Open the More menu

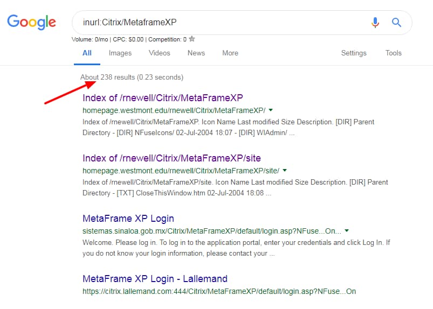click(x=230, y=53)
